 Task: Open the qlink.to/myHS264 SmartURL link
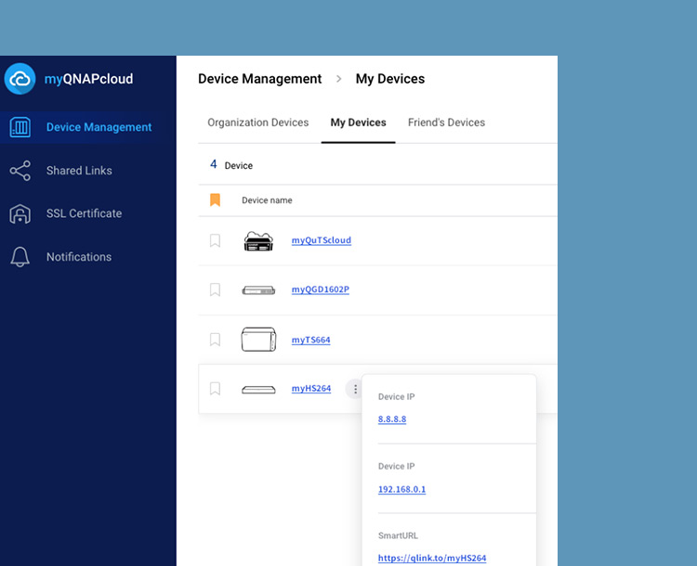point(431,558)
